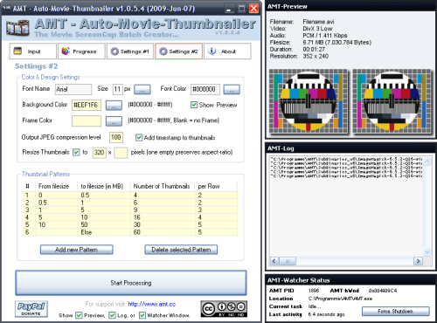The width and height of the screenshot is (437, 323).
Task: Select pattern row 3 with 9 thumbnails
Action: [130, 210]
